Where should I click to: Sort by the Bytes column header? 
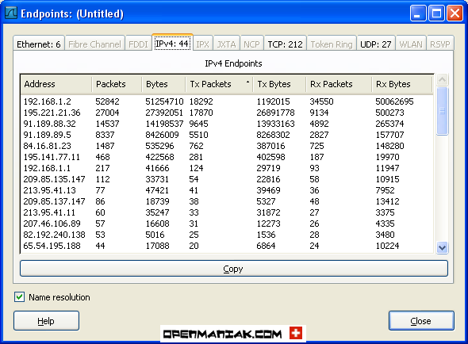coord(164,84)
